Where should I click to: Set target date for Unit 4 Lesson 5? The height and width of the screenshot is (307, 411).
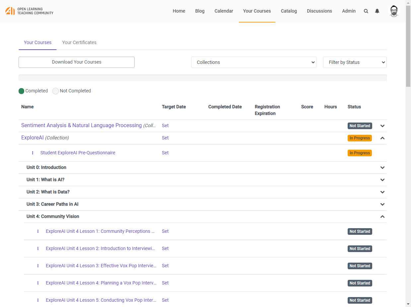165,300
